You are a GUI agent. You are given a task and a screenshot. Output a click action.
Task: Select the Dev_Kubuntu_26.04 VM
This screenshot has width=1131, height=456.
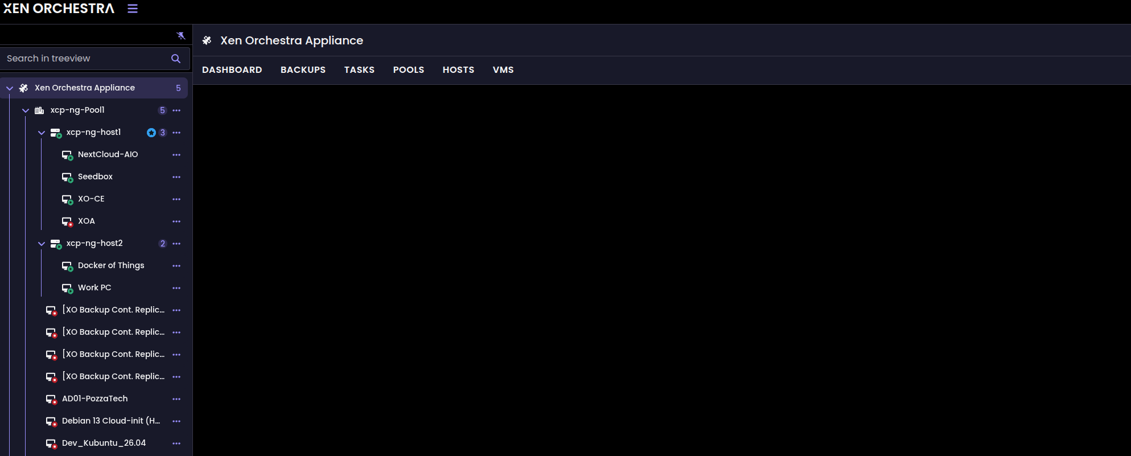(x=104, y=443)
